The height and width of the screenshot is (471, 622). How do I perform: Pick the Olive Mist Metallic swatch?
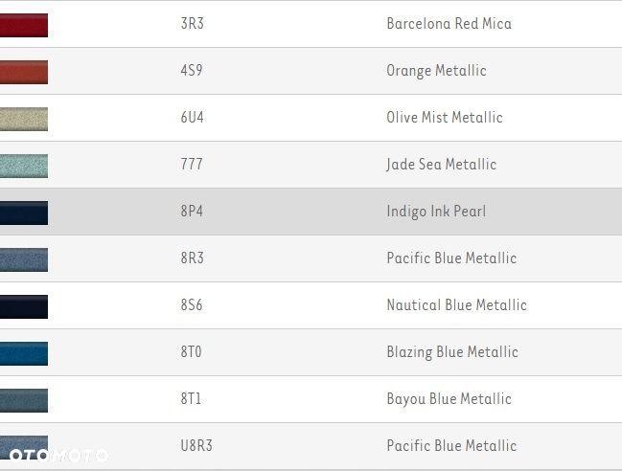click(24, 119)
